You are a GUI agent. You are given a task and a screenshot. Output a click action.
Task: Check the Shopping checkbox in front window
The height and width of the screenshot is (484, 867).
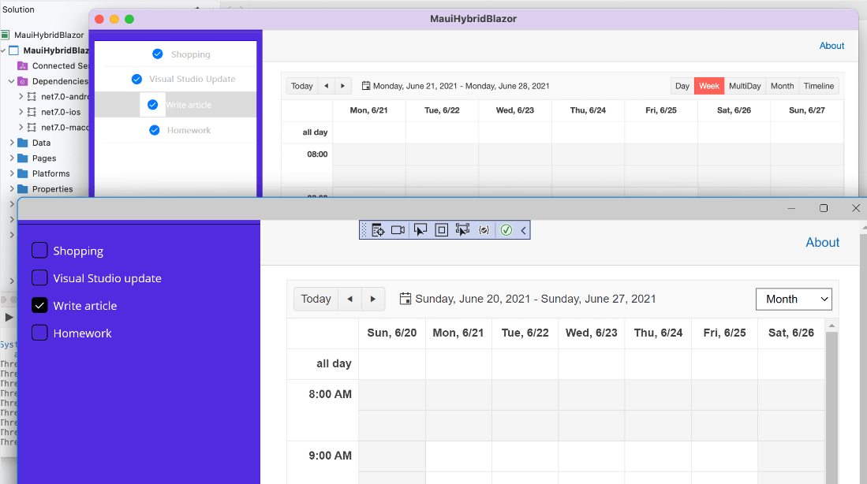(39, 251)
